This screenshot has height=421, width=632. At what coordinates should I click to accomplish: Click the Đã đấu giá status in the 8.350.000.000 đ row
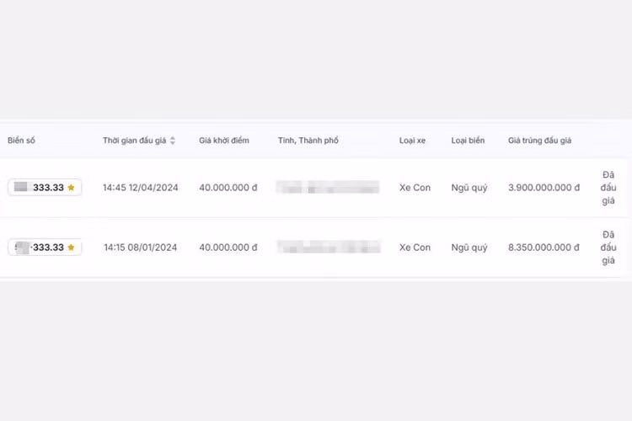click(608, 248)
